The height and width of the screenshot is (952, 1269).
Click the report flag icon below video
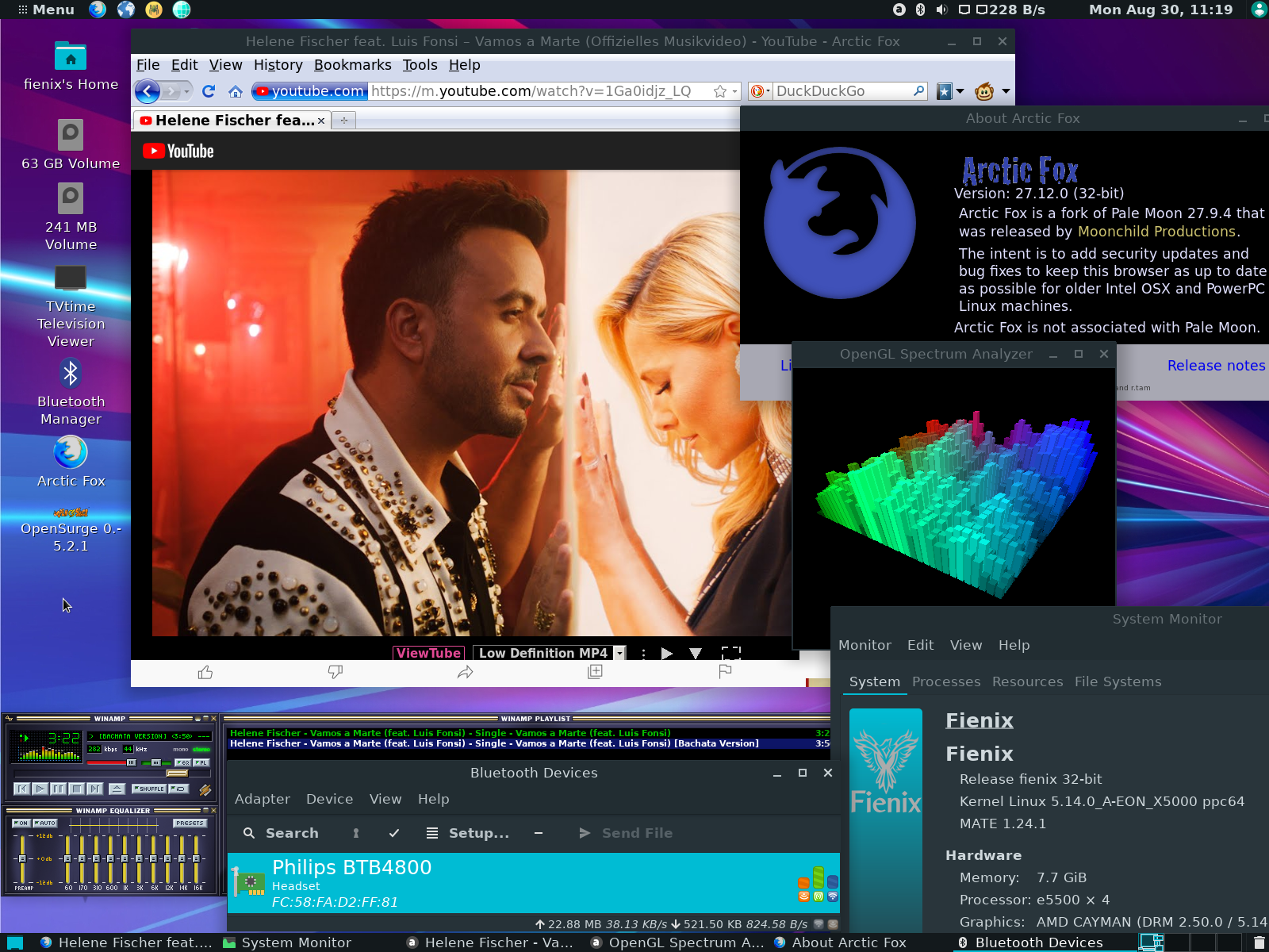pos(725,671)
